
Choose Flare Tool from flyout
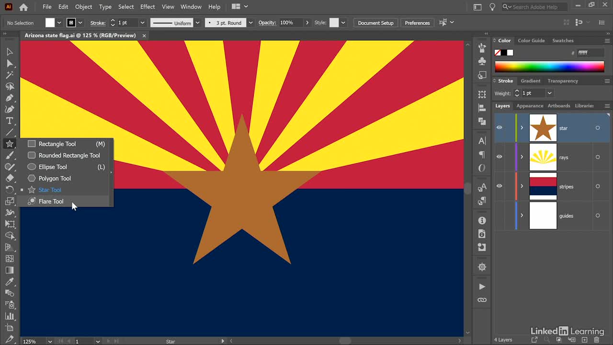pos(66,201)
